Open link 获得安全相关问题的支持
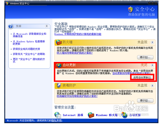 click(x=26, y=49)
